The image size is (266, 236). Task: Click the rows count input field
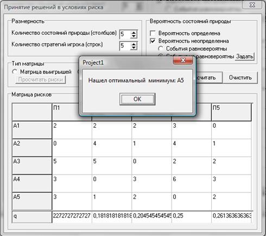point(125,46)
